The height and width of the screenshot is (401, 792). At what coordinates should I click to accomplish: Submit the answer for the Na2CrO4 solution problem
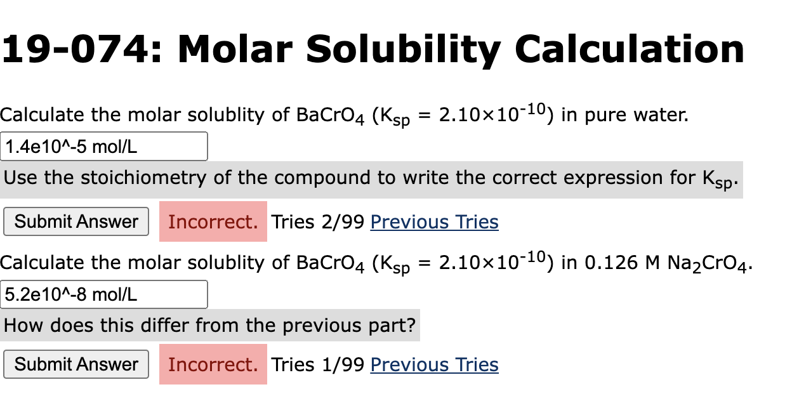coord(76,364)
